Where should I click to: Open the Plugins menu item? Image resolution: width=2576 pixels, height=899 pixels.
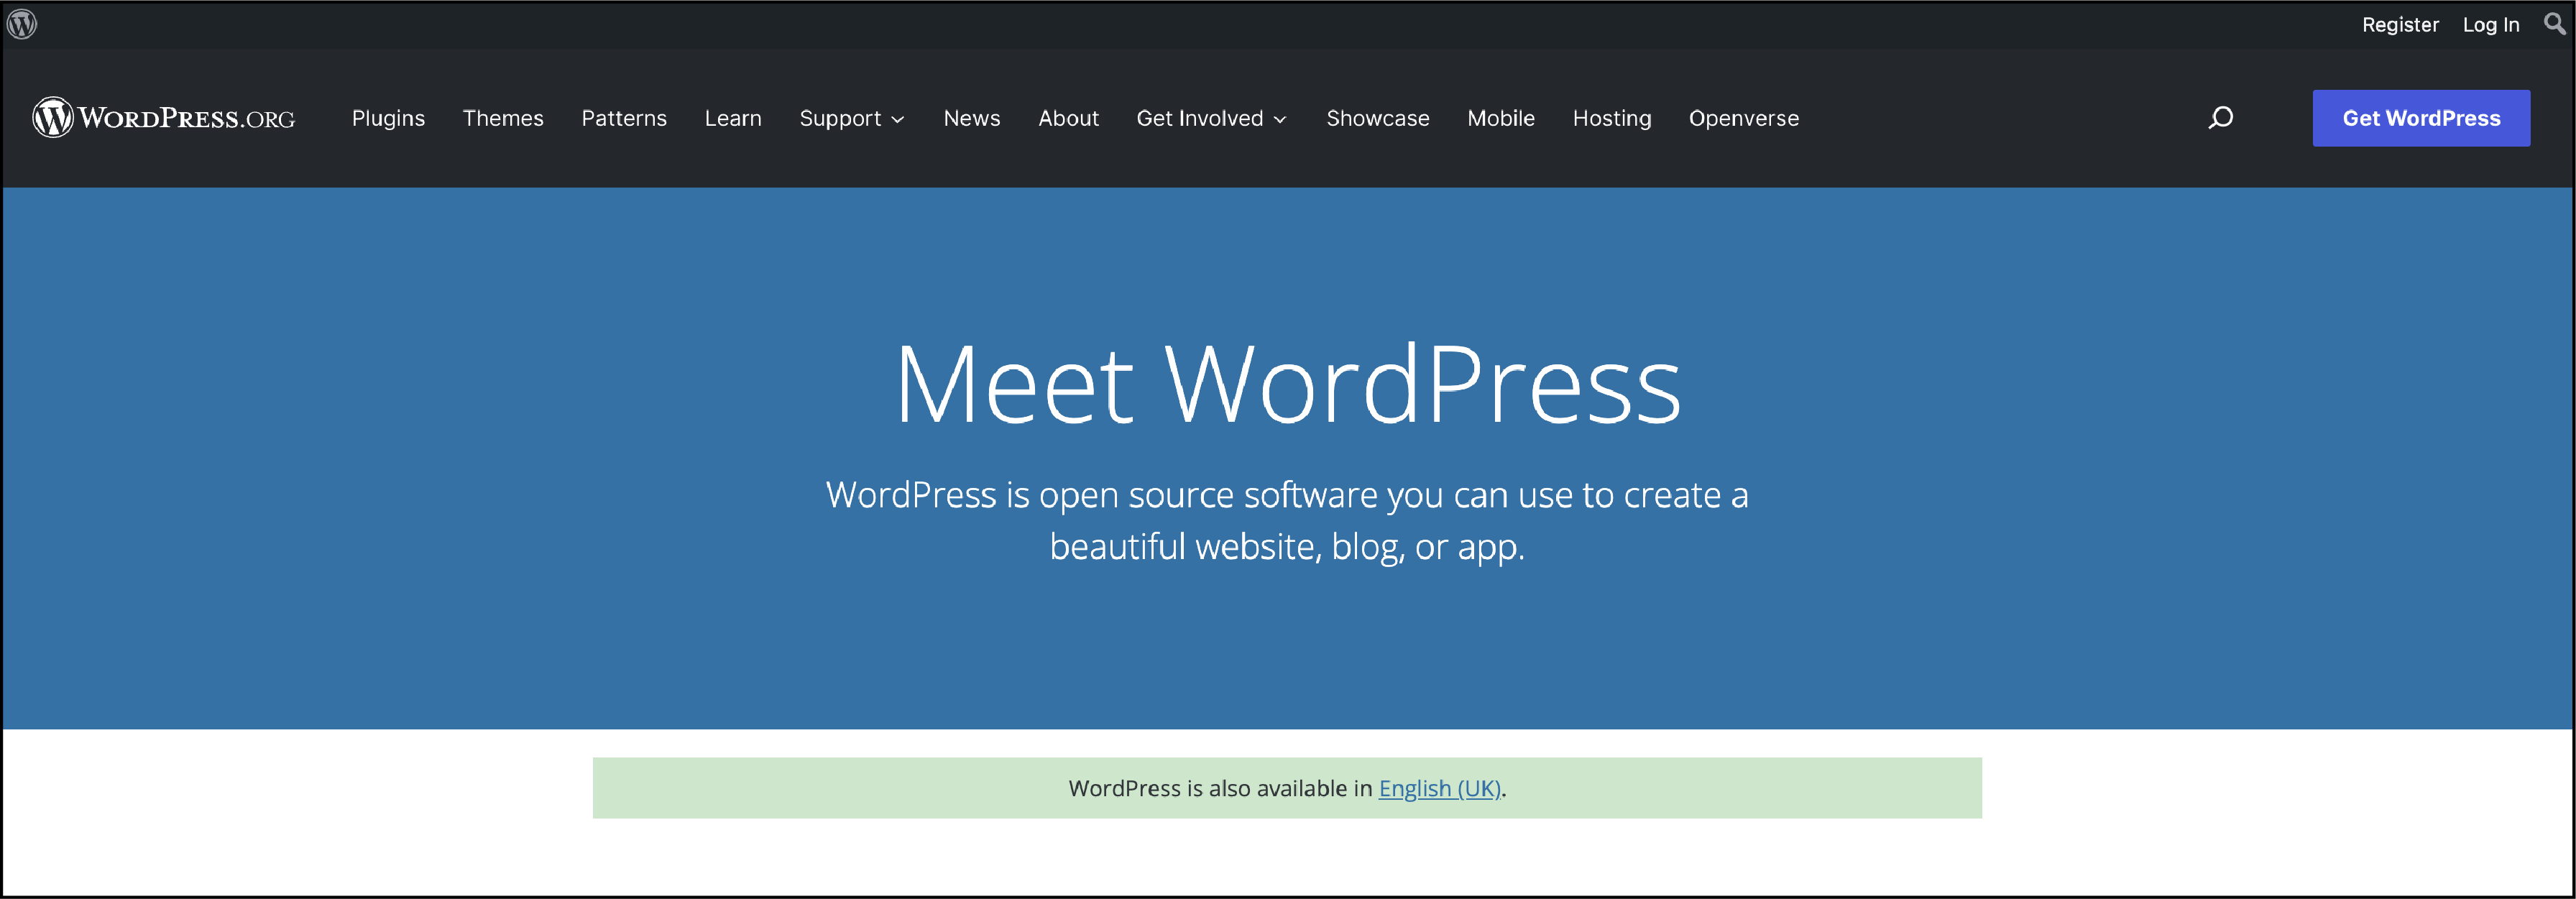coord(388,118)
